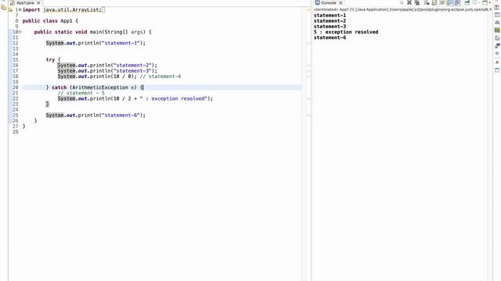Click the println("statement-6") line

(x=96, y=116)
